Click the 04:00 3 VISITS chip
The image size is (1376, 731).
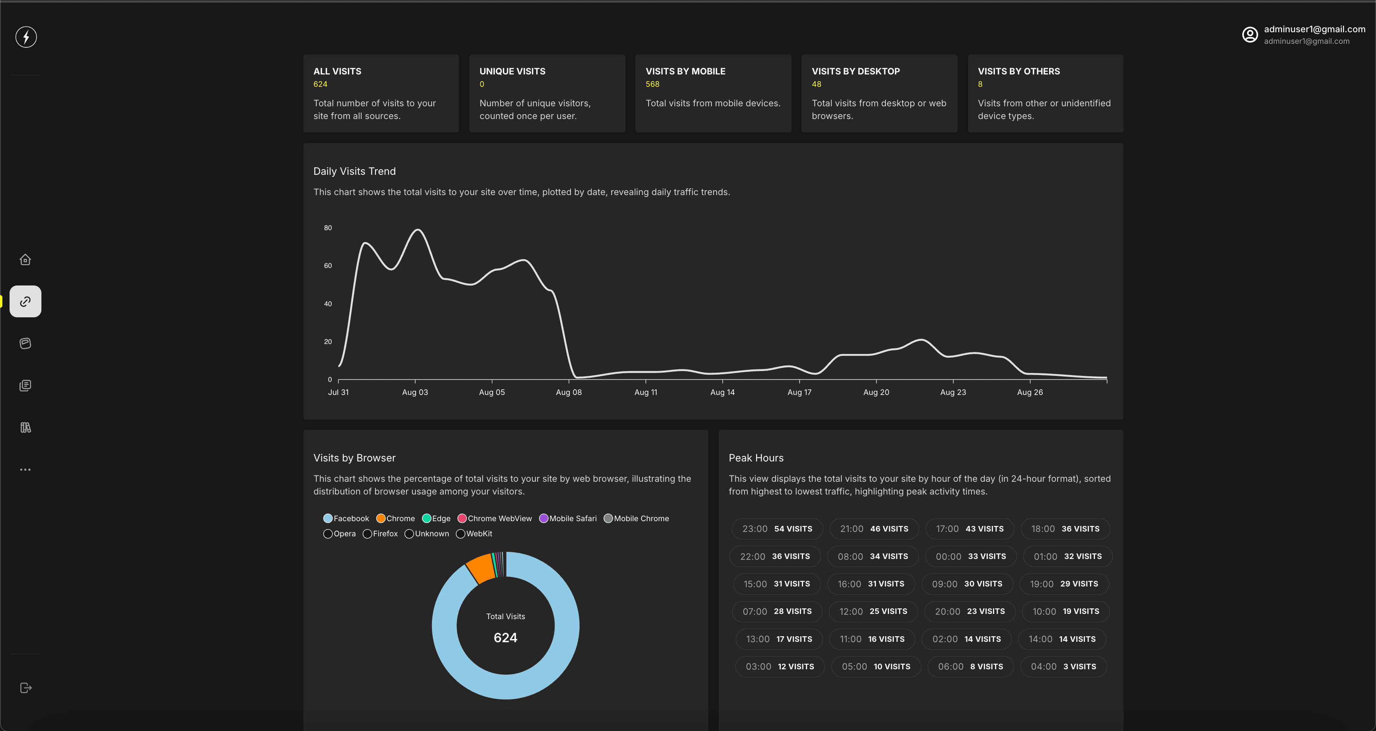1063,667
